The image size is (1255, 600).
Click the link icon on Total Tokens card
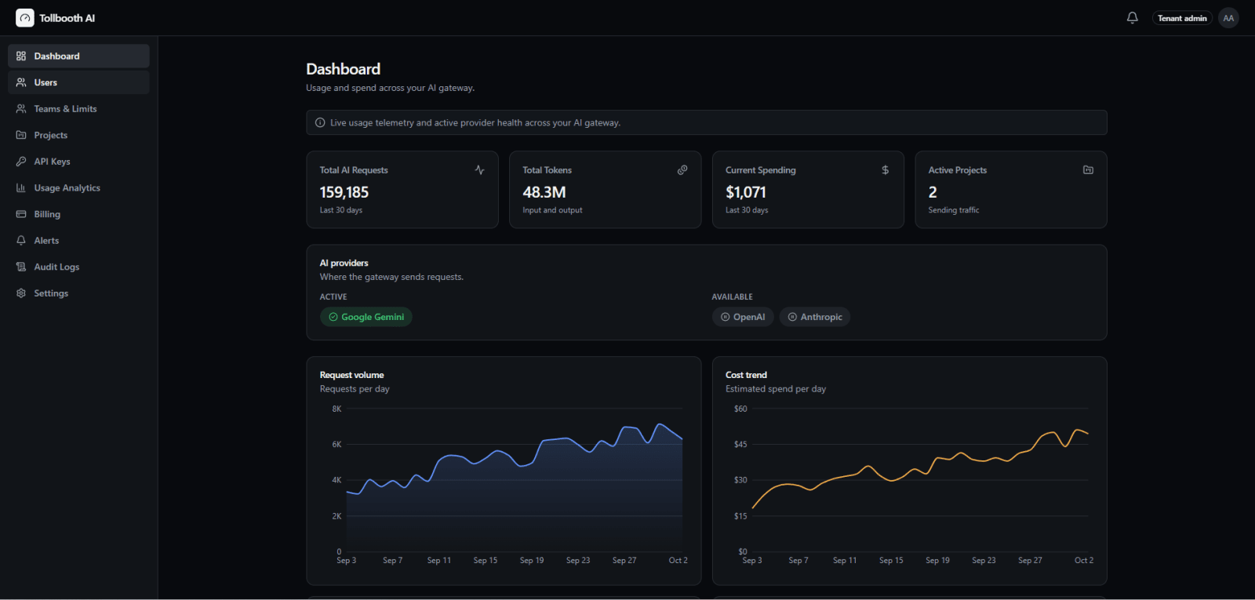(x=682, y=170)
